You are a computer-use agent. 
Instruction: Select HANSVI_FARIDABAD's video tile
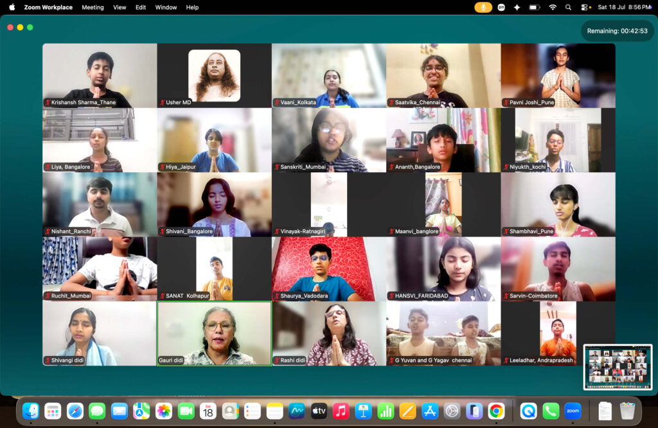(x=443, y=269)
